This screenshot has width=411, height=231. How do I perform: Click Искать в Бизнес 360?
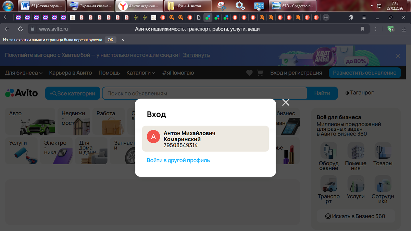click(x=355, y=216)
